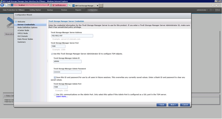Expand the administrator user dropdown
The image size is (222, 119).
tap(202, 10)
